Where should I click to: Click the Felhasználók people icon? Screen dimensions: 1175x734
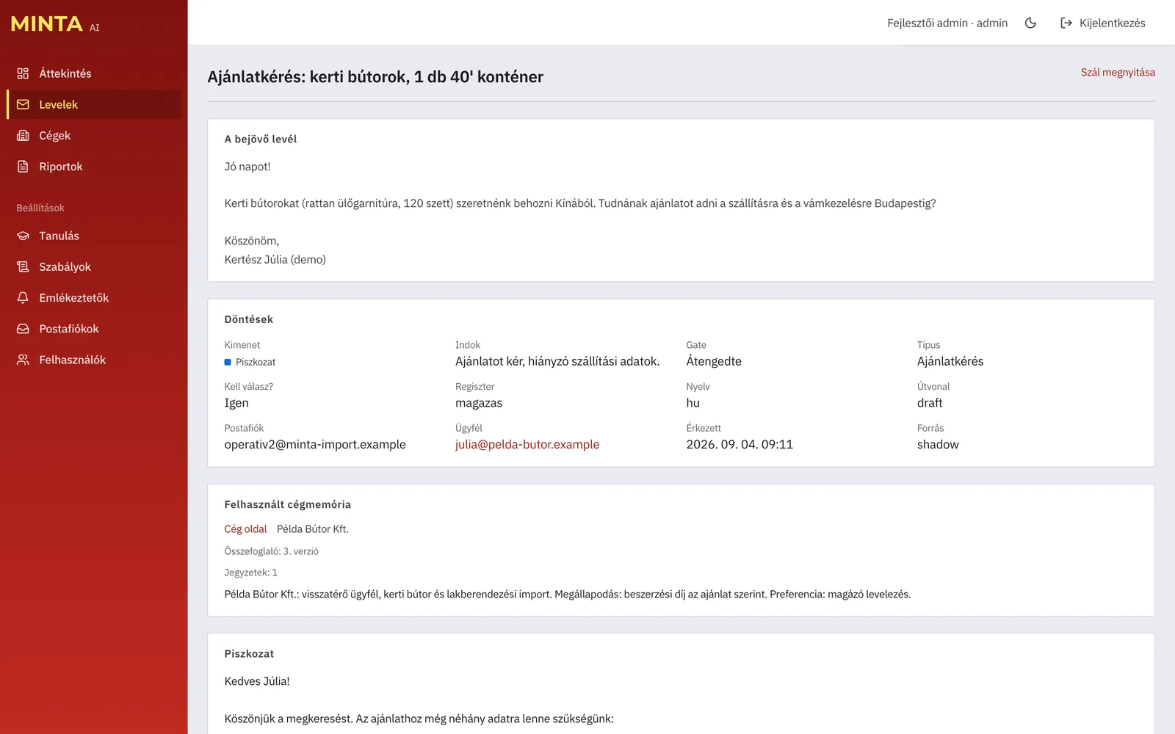pos(23,360)
